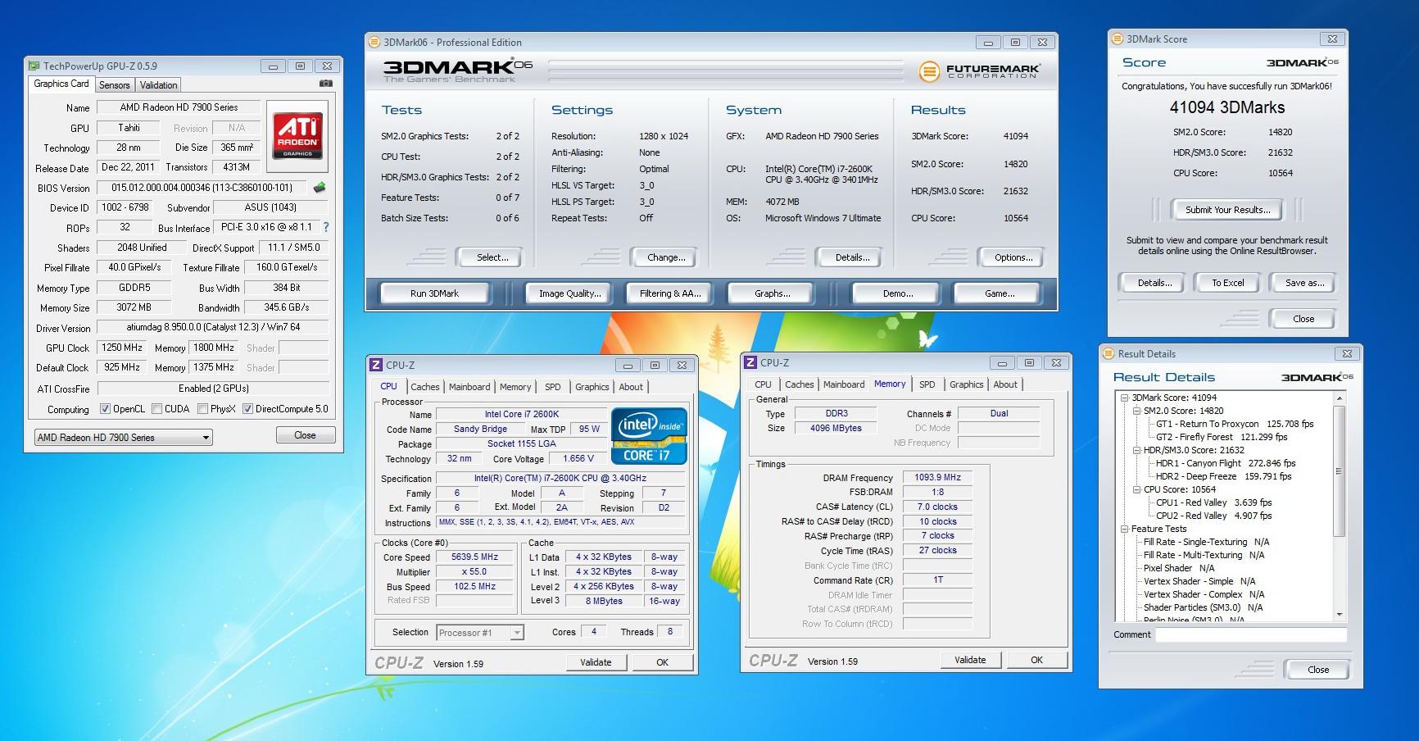Click the left CPU-Z title bar Z icon
Viewport: 1419px width, 741px height.
[x=376, y=366]
